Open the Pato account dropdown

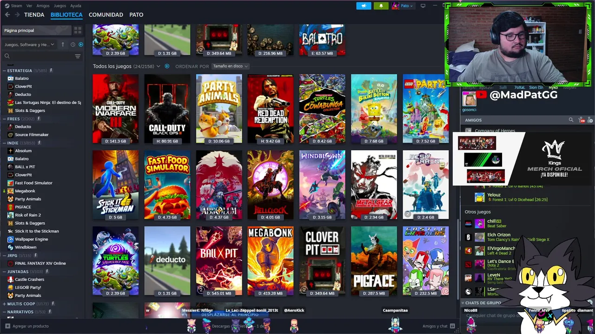coord(403,6)
